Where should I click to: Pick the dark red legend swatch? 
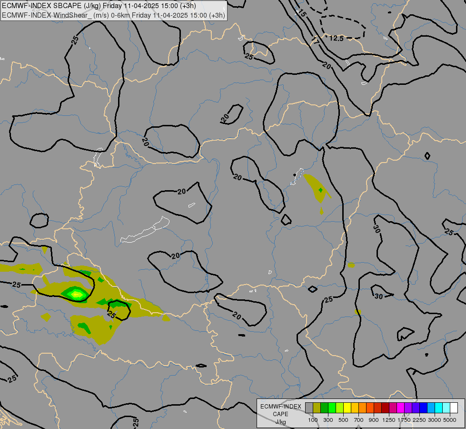(385, 408)
